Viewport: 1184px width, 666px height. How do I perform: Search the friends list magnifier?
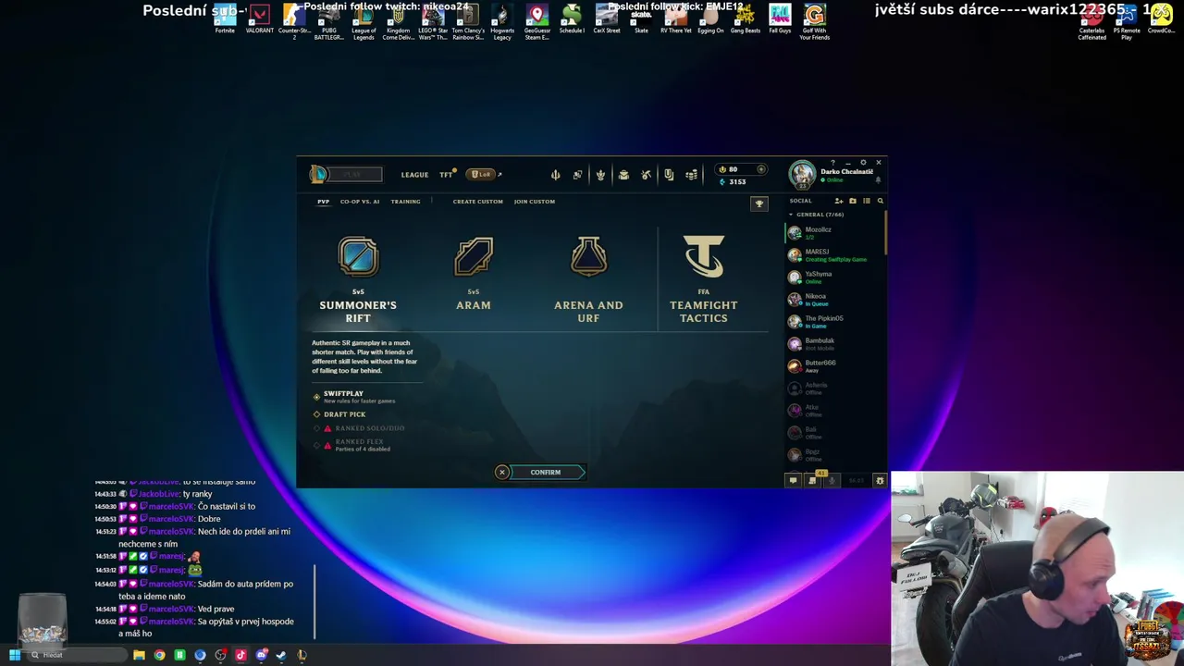881,201
